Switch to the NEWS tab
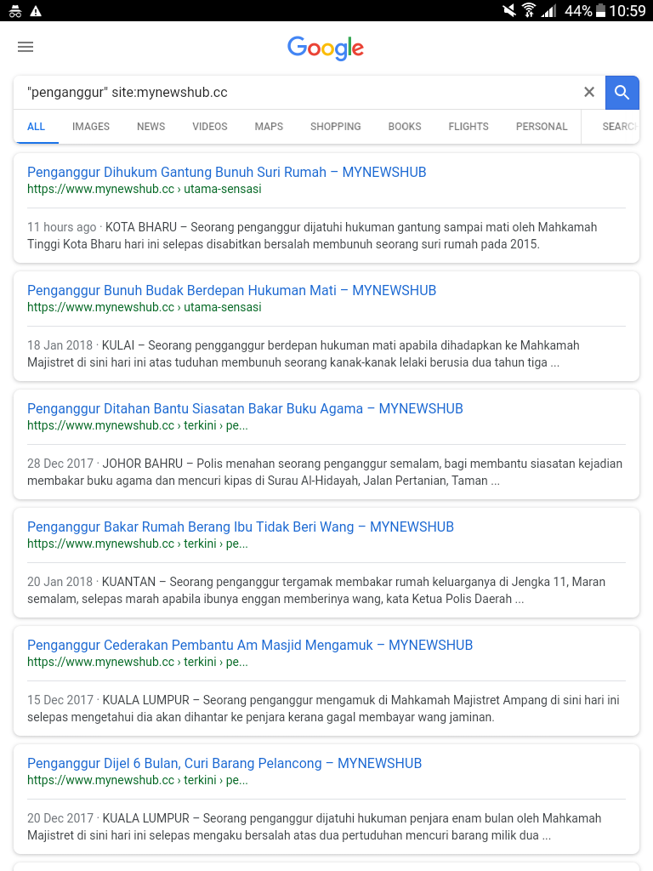 151,127
